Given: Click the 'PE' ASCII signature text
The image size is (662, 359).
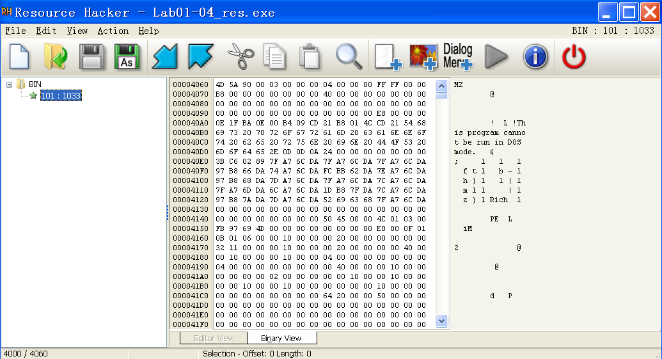Looking at the screenshot, I should tap(494, 219).
